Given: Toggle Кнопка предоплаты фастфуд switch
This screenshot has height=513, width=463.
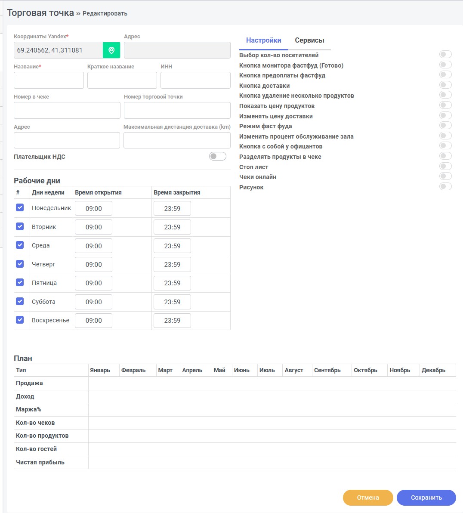Looking at the screenshot, I should (x=445, y=74).
